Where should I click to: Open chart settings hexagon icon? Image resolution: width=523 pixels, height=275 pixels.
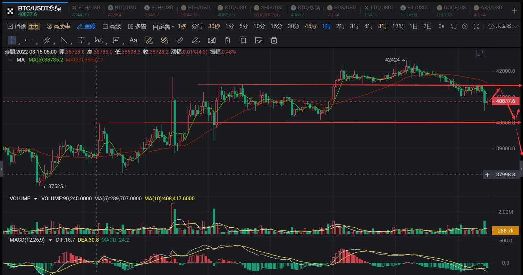465,26
